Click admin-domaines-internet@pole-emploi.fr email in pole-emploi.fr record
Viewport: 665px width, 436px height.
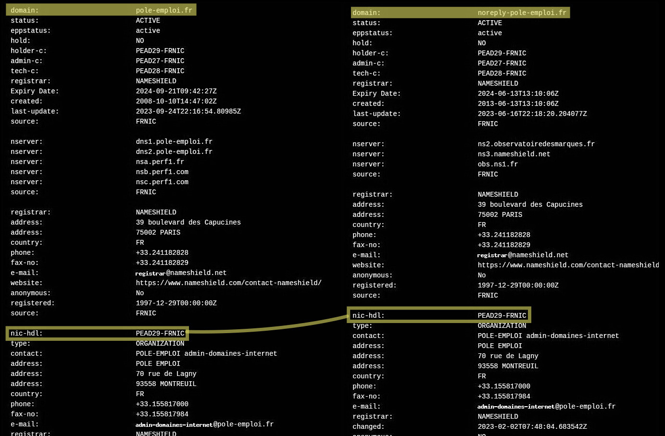point(204,424)
